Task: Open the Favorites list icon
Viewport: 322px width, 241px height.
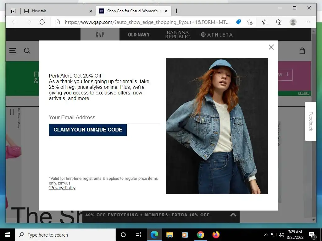Action: [265, 22]
